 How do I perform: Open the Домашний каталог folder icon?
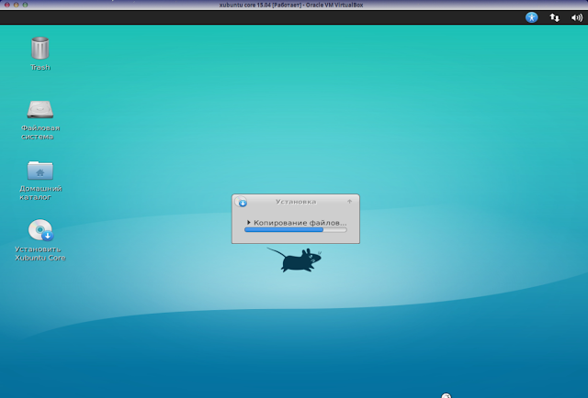40,171
